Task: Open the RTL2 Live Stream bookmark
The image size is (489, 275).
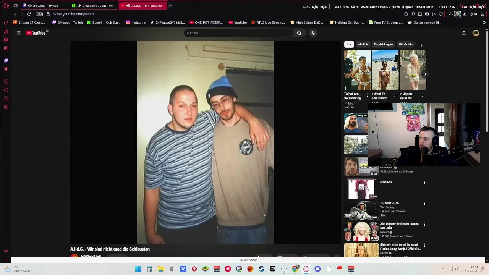Action: coord(268,23)
